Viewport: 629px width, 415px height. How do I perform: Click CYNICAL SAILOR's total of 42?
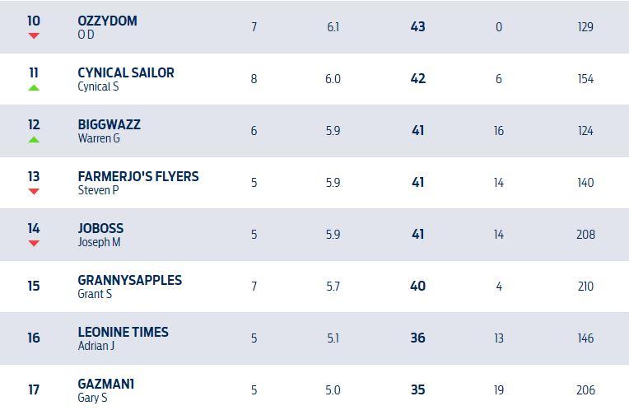click(417, 79)
